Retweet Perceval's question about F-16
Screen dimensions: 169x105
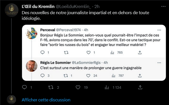66,52
